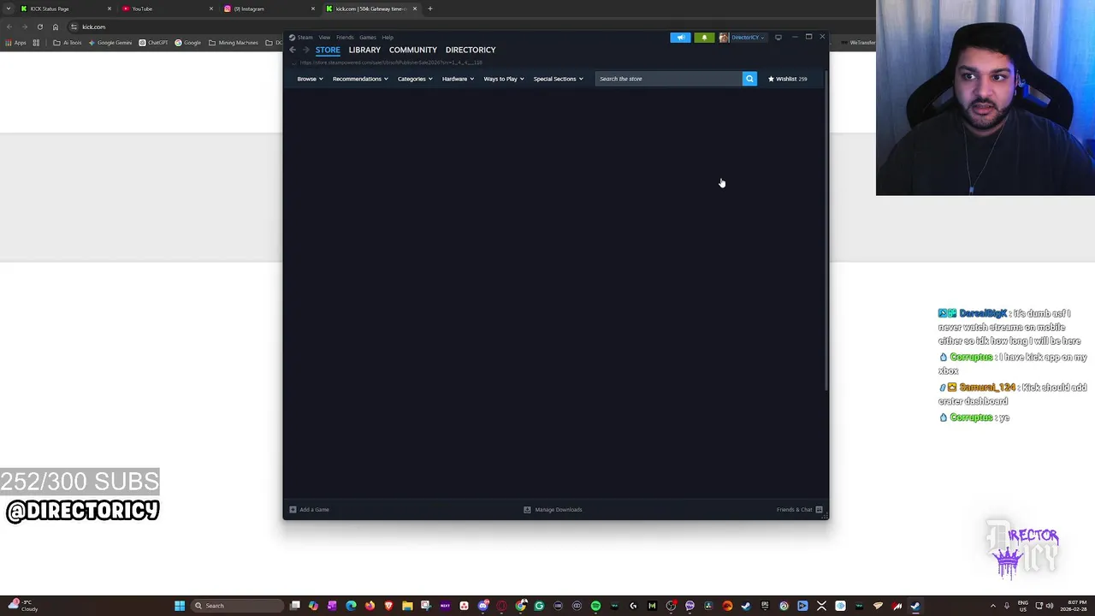Click the Steam announcements megaphone icon
Image resolution: width=1095 pixels, height=616 pixels.
(x=680, y=38)
